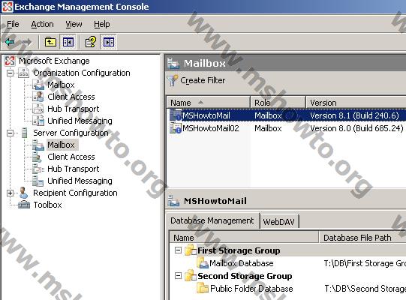The width and height of the screenshot is (406, 300).
Task: Click the Help properties toolbar icon
Action: click(x=91, y=42)
